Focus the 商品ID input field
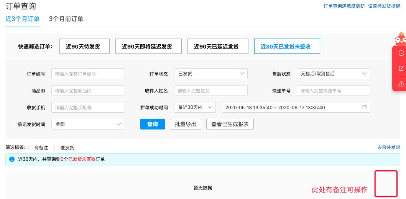 point(88,91)
